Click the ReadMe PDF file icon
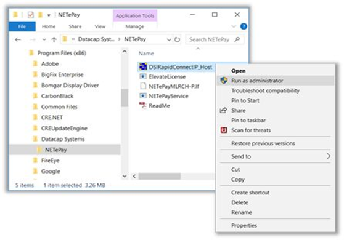The height and width of the screenshot is (240, 344). [143, 106]
